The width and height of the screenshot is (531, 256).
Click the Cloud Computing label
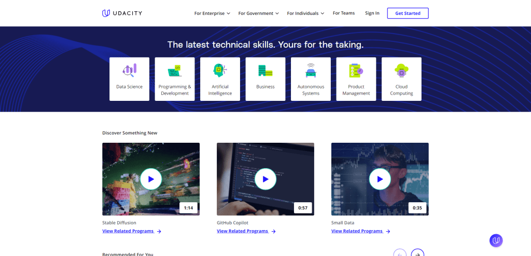(x=402, y=90)
